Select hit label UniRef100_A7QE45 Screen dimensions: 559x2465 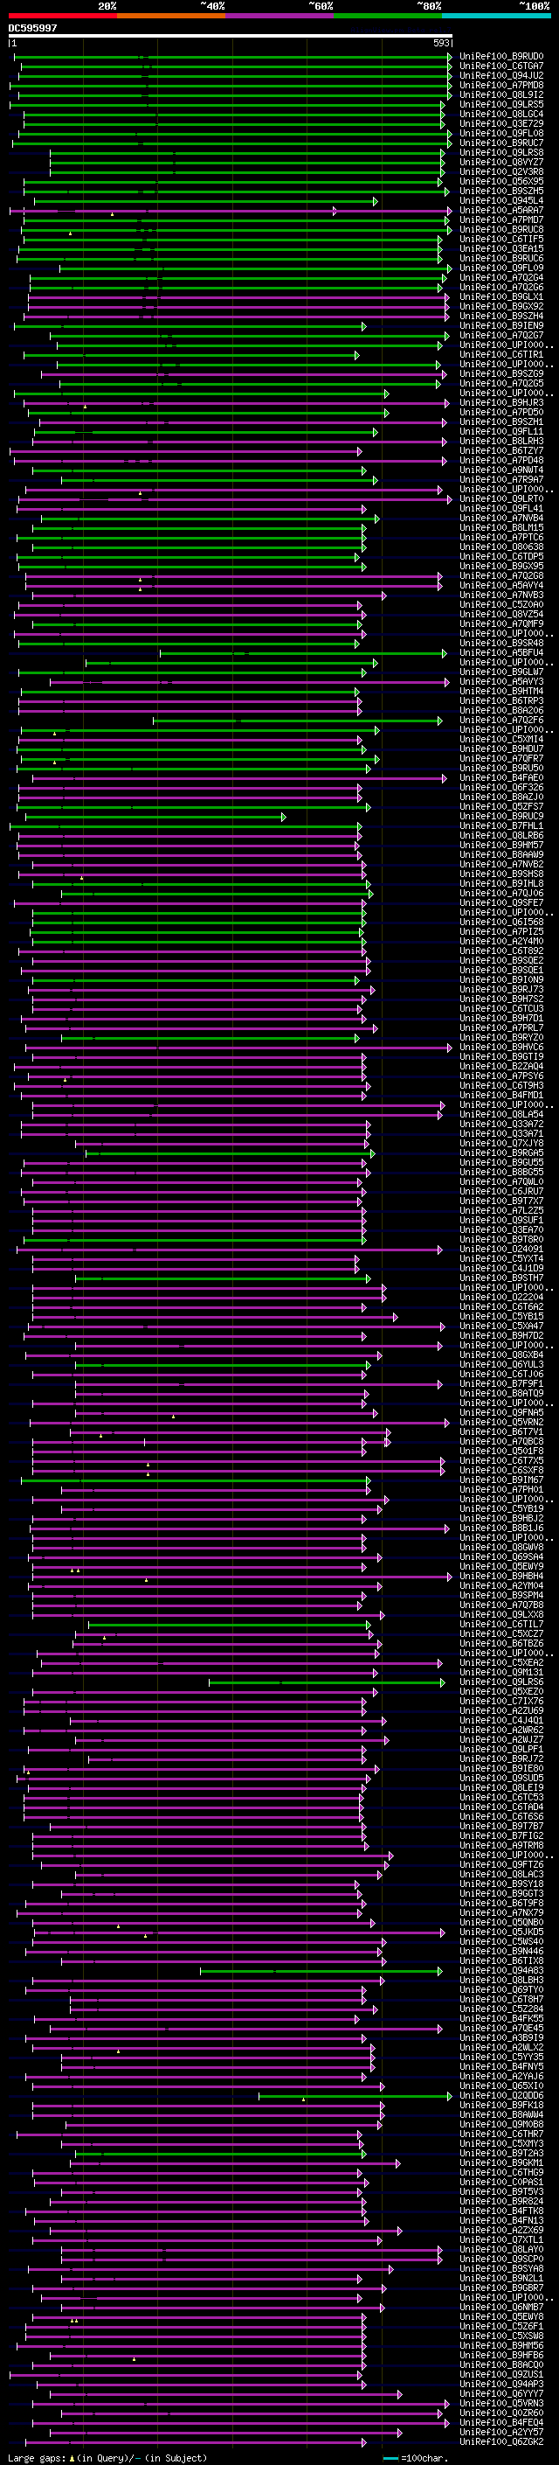click(x=501, y=2028)
